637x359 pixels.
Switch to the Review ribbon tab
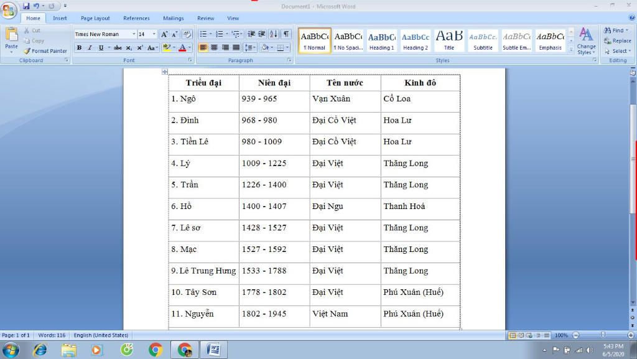tap(205, 18)
